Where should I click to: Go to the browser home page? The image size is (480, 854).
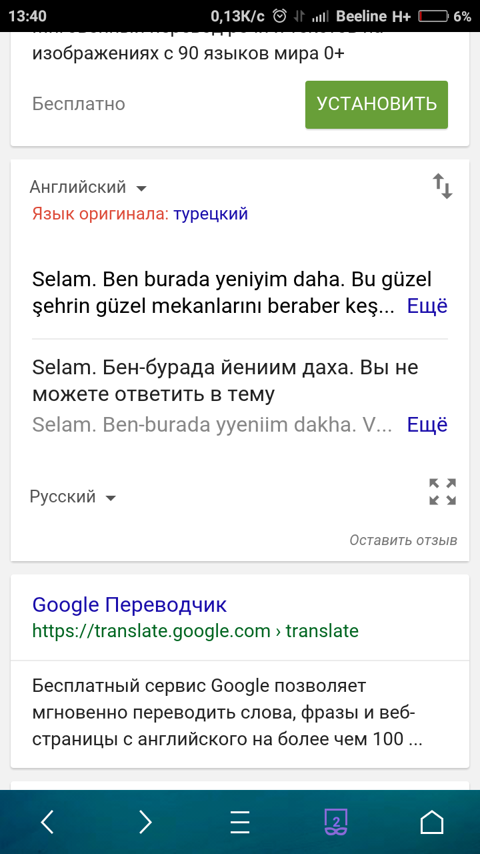tap(432, 822)
